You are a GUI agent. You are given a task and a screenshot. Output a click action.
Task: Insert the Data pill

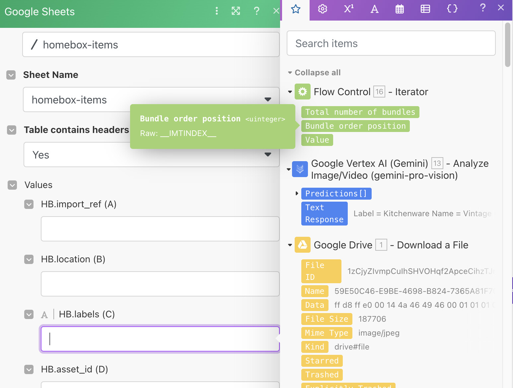tap(315, 305)
